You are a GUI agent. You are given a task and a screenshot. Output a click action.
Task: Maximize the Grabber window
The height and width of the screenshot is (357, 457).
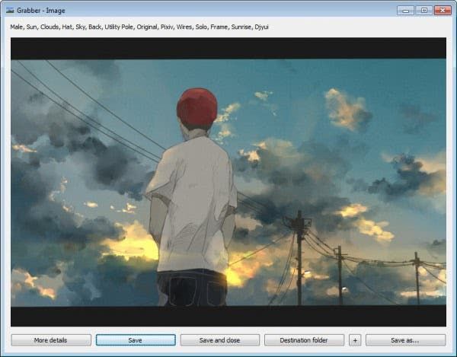(x=424, y=11)
